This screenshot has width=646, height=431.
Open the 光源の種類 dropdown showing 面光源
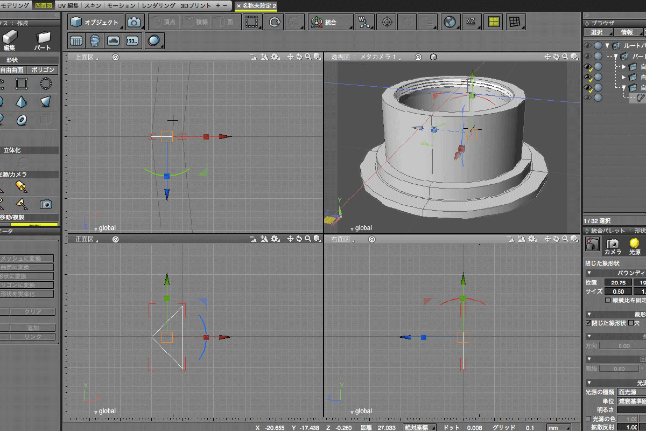[x=630, y=392]
